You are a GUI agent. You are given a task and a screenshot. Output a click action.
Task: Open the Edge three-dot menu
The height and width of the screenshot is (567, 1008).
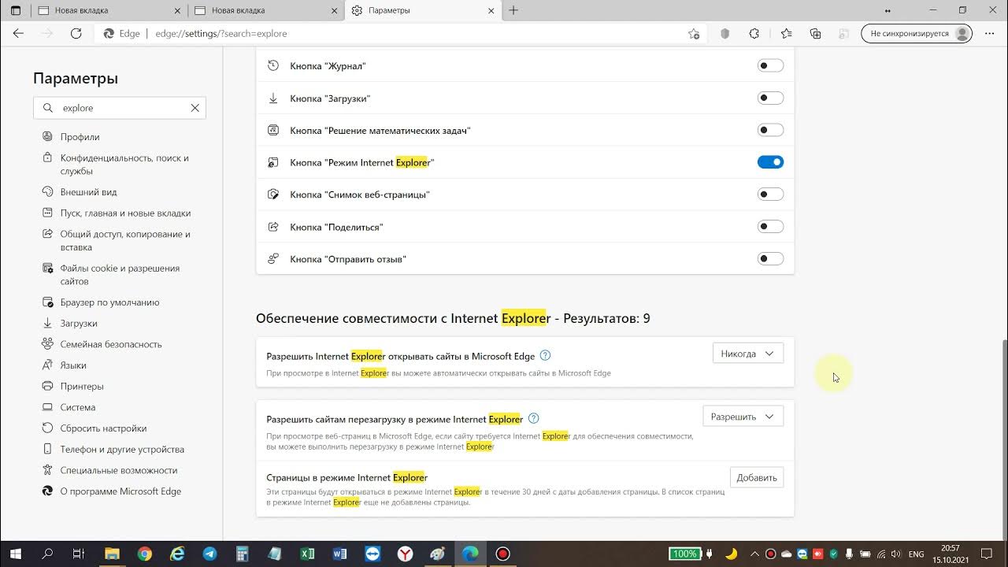tap(989, 34)
